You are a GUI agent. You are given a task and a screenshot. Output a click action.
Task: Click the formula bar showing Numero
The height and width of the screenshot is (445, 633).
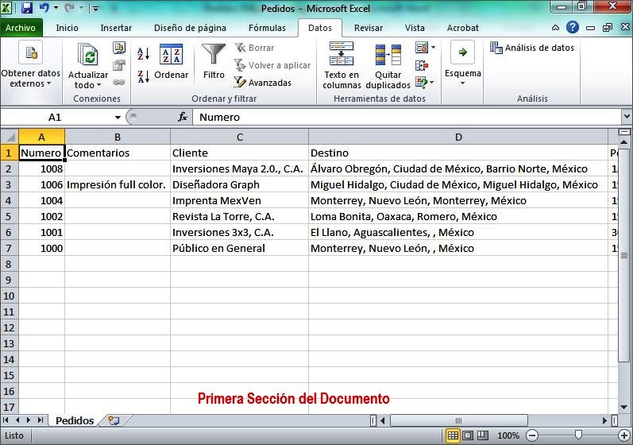point(407,117)
